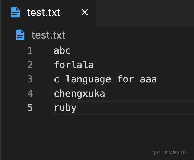Click the word 'for' on line 3
This screenshot has width=194, height=160.
(125, 79)
